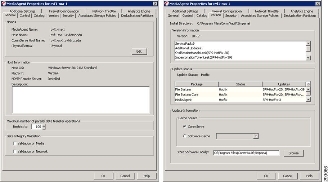Select the MediaAgent package row

pos(241,100)
